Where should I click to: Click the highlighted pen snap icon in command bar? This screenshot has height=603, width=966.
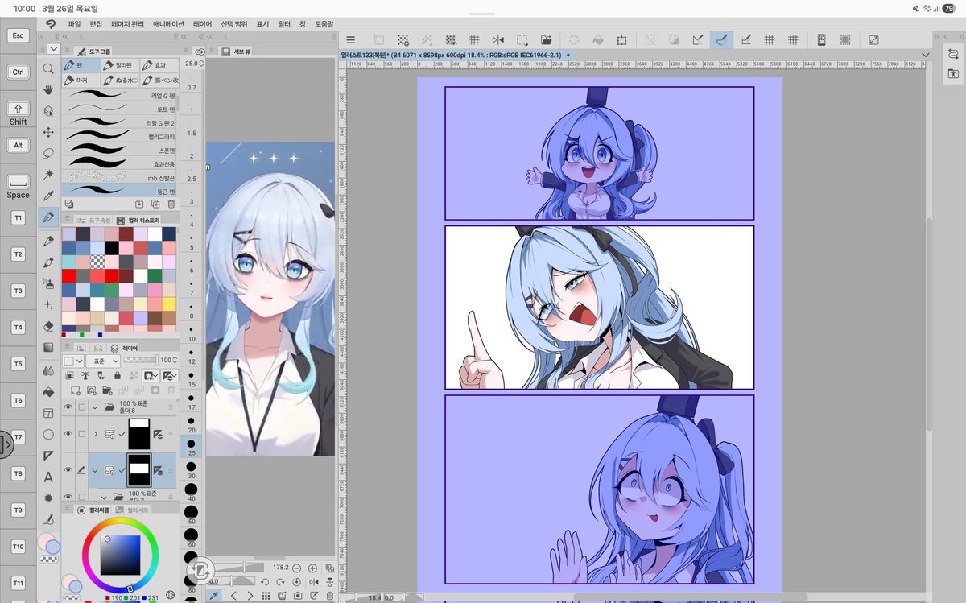pyautogui.click(x=722, y=39)
